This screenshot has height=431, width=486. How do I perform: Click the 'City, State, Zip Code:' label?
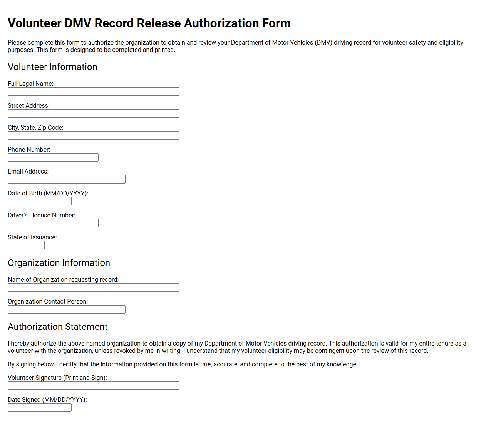click(x=35, y=127)
